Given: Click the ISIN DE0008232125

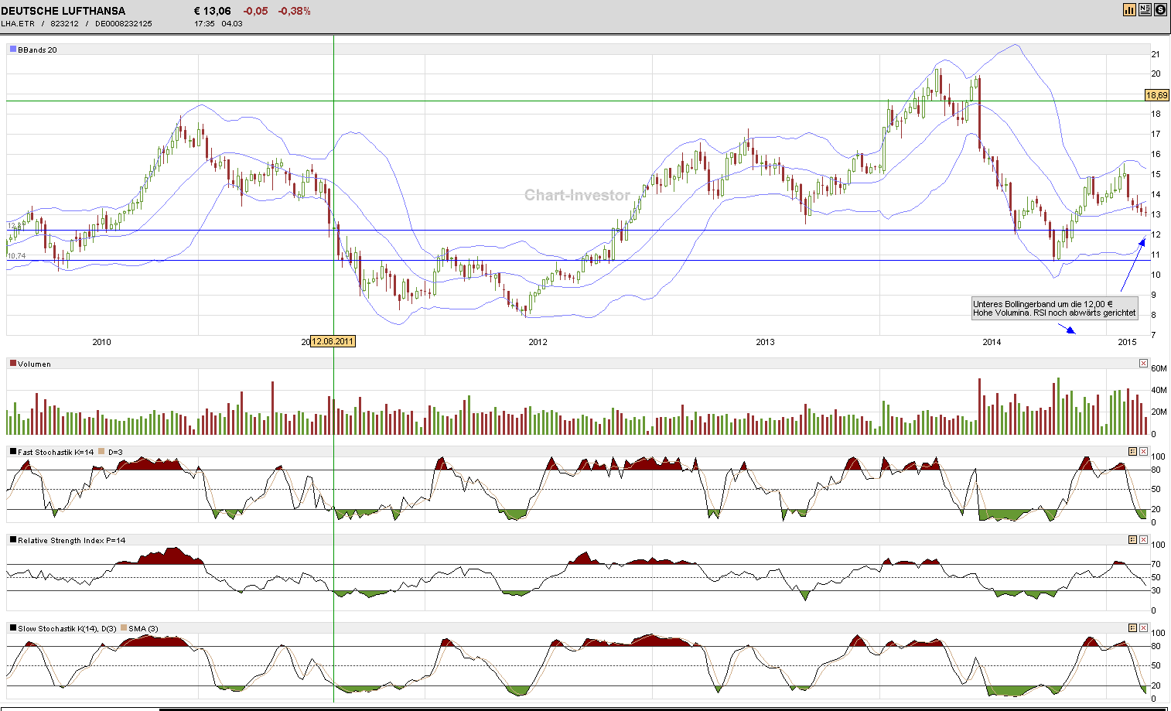Looking at the screenshot, I should [x=124, y=24].
